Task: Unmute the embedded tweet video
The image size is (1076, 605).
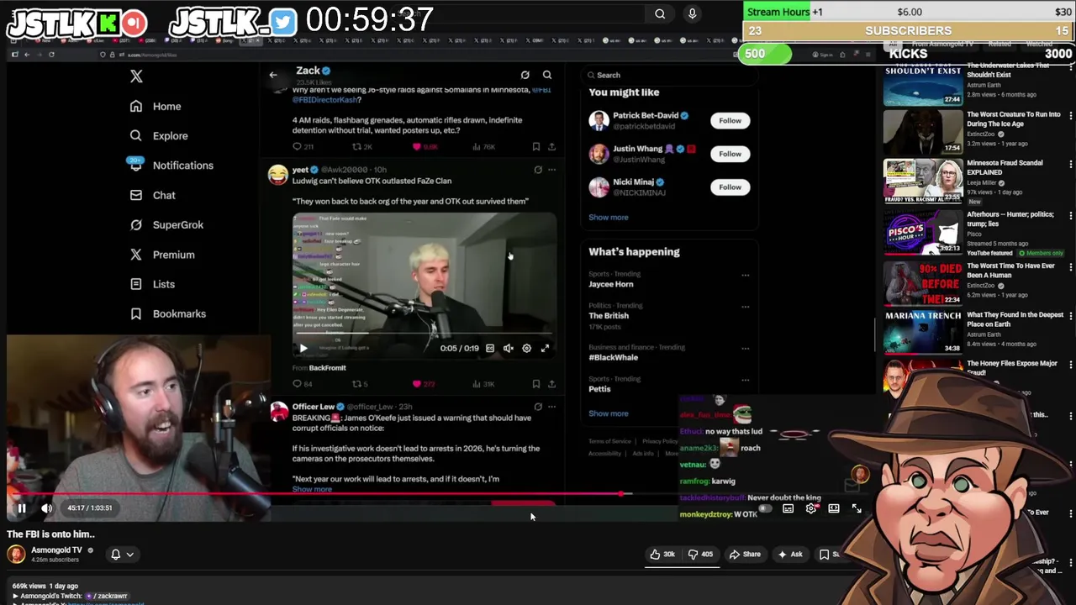Action: tap(508, 348)
